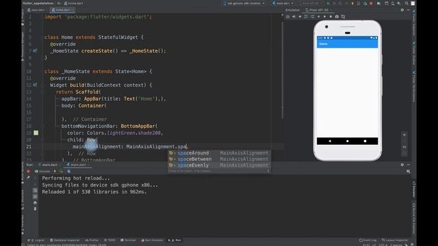Click hot restart icon in Run panel
This screenshot has width=438, height=246.
click(61, 172)
